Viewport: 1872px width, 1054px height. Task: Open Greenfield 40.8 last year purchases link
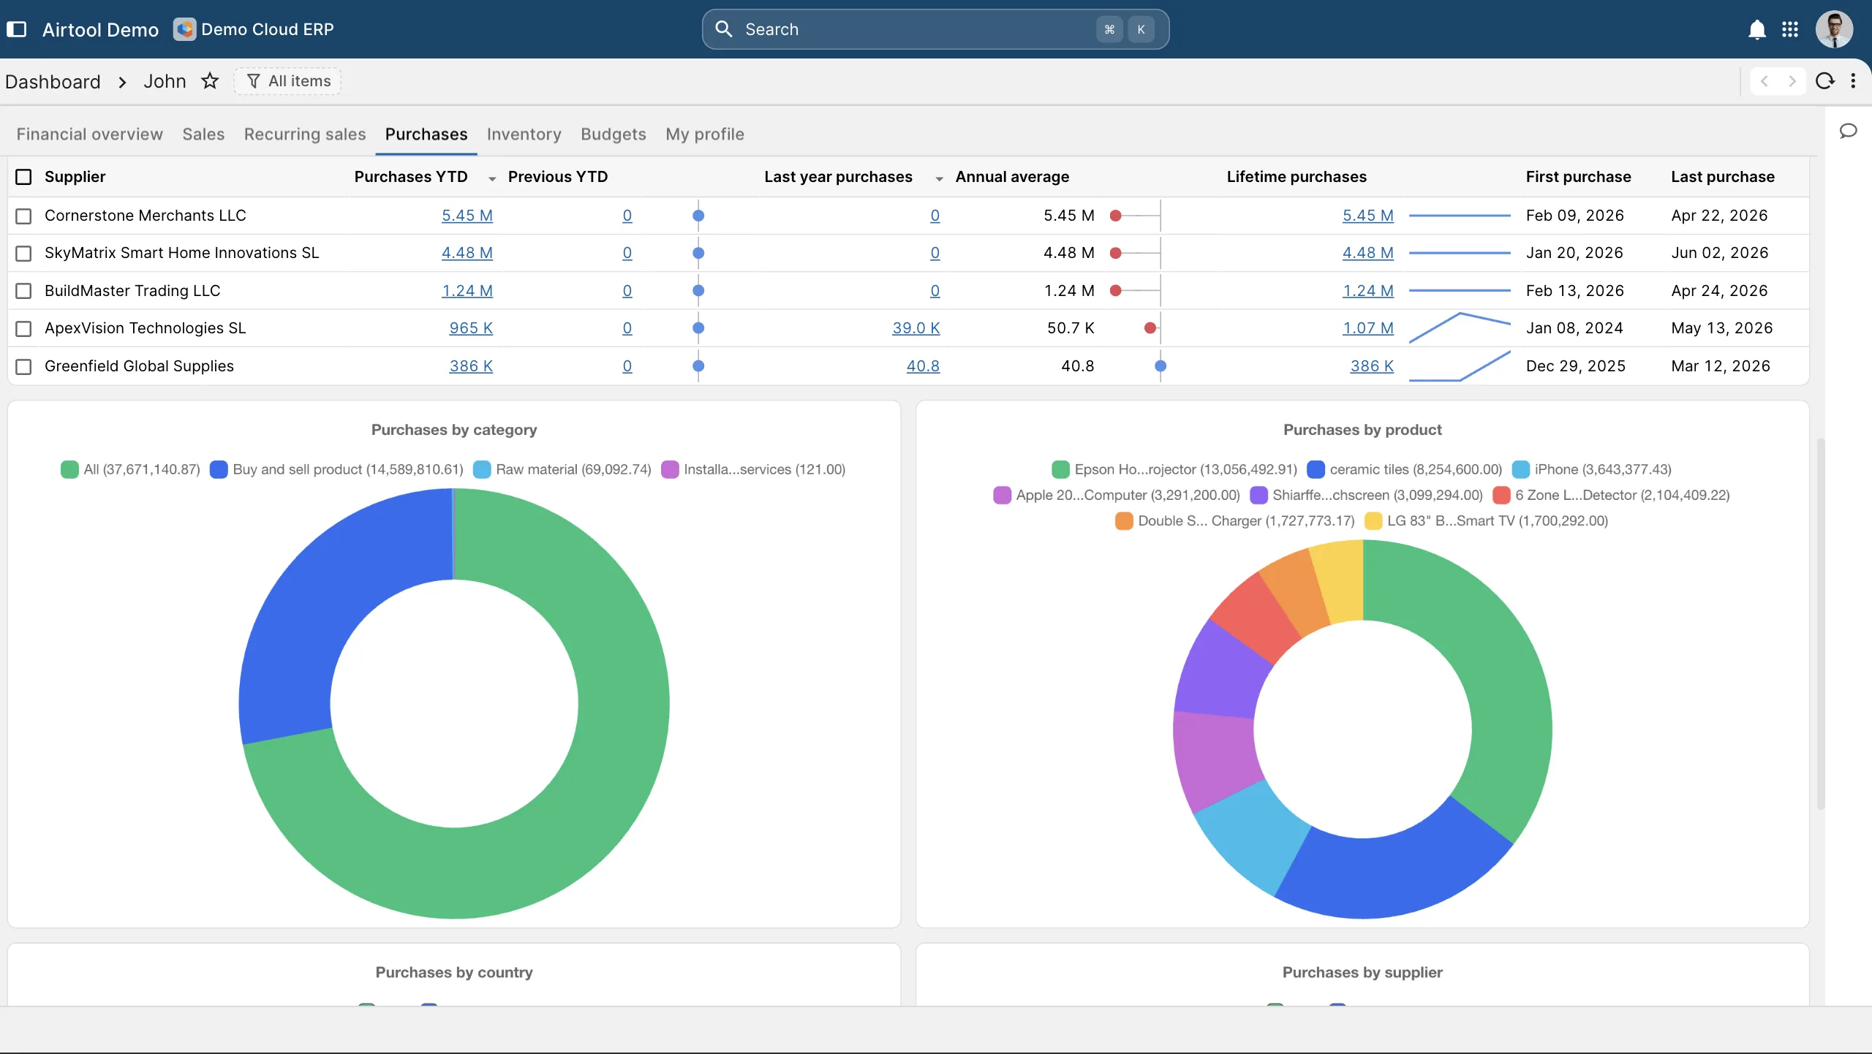click(x=923, y=366)
